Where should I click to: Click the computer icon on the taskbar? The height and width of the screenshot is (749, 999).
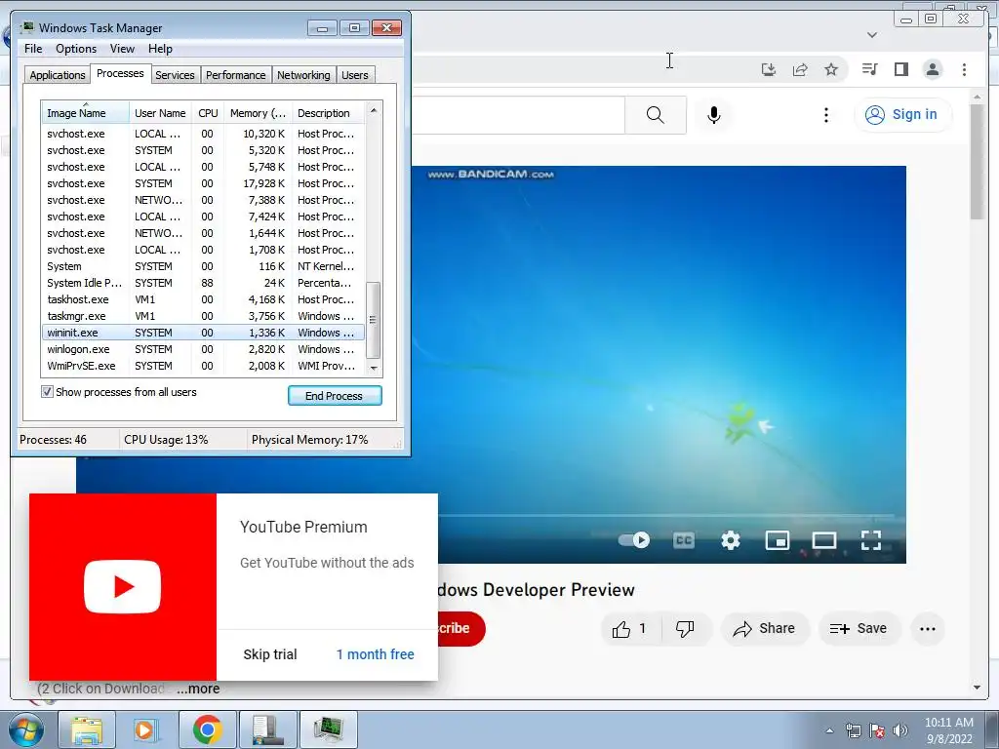tap(267, 729)
